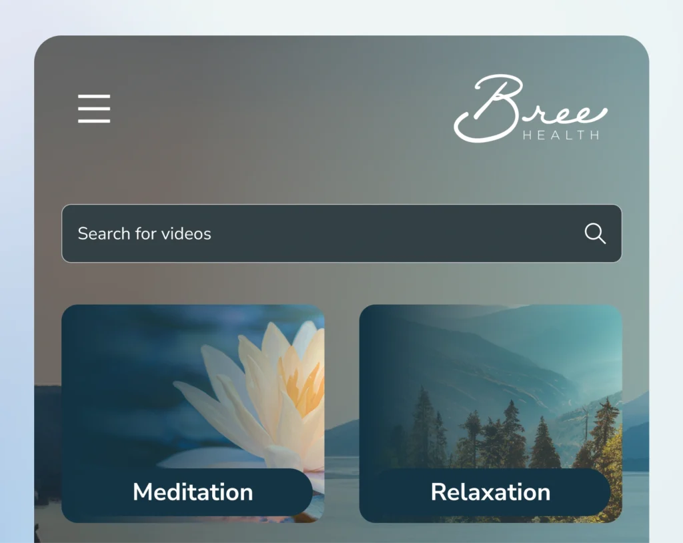Focus the Search for videos field
Screen dimensions: 683x543
click(x=341, y=233)
